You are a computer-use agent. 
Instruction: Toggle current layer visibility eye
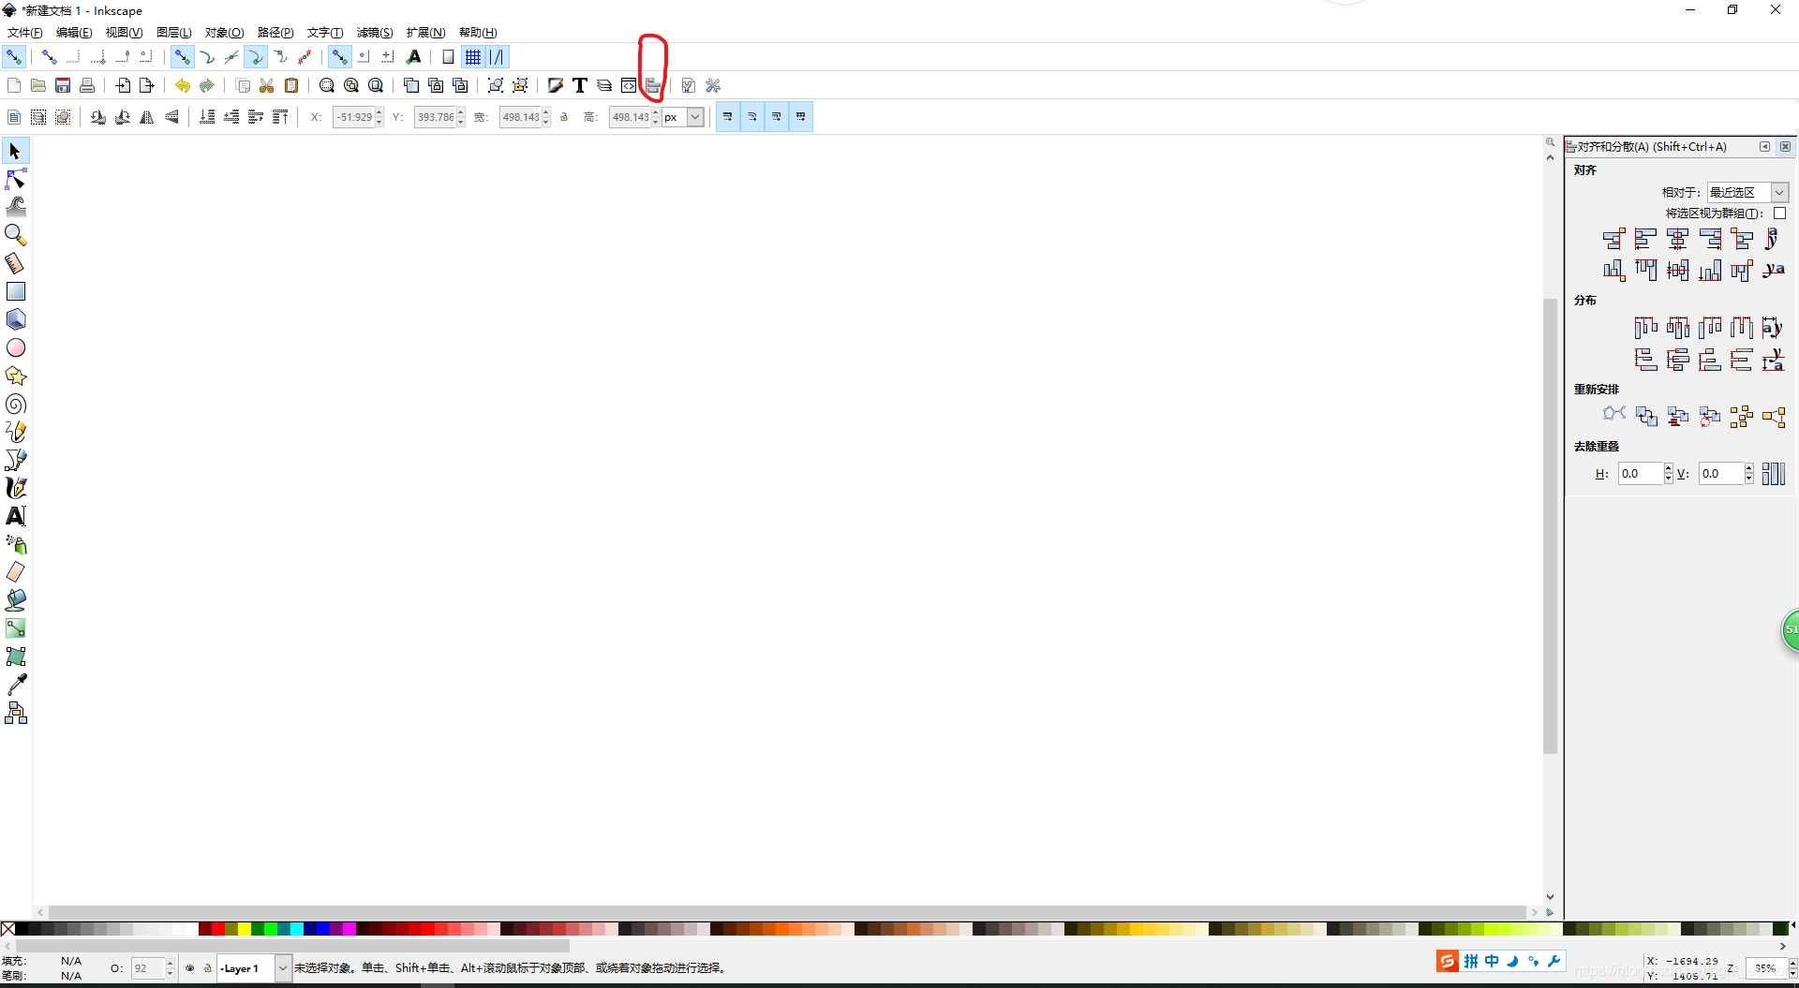tap(190, 968)
